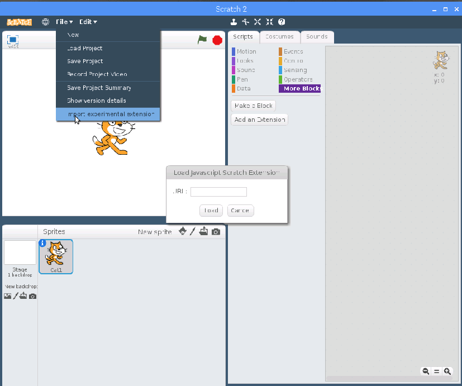Switch to the Scripts tab
The width and height of the screenshot is (462, 386).
coord(243,37)
